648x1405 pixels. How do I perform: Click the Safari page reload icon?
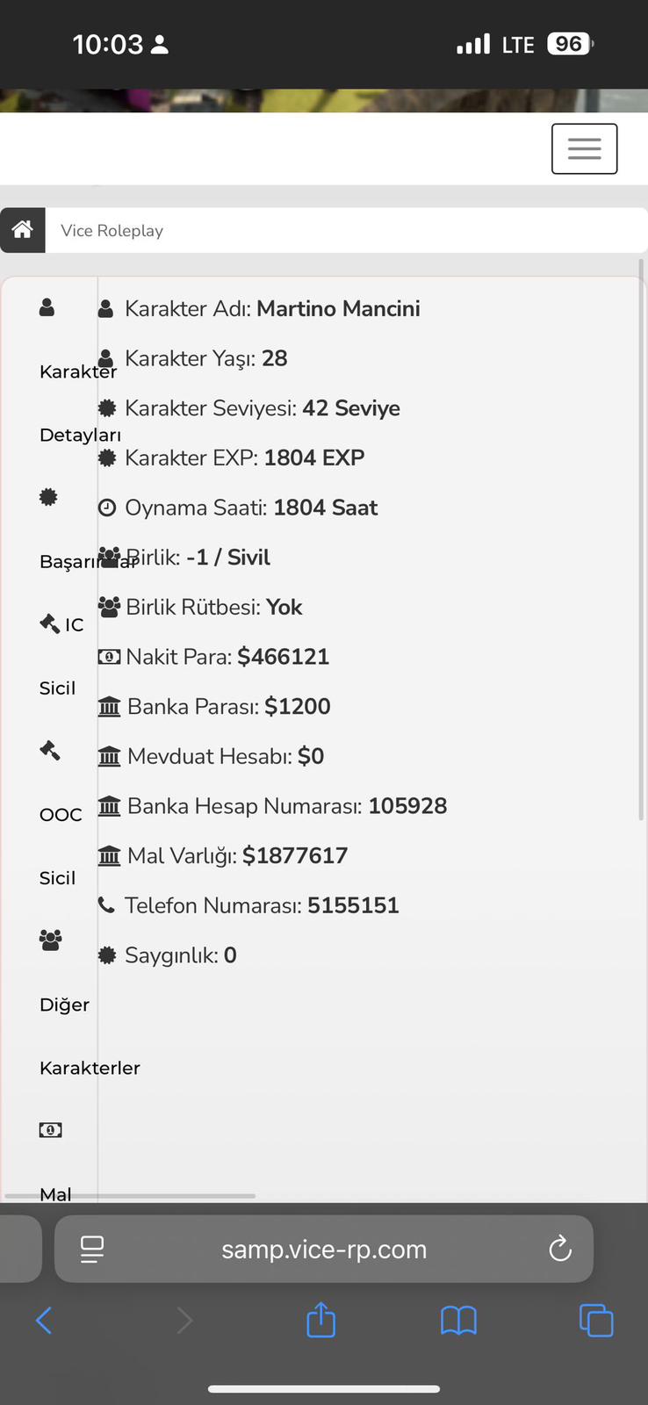pyautogui.click(x=560, y=1249)
